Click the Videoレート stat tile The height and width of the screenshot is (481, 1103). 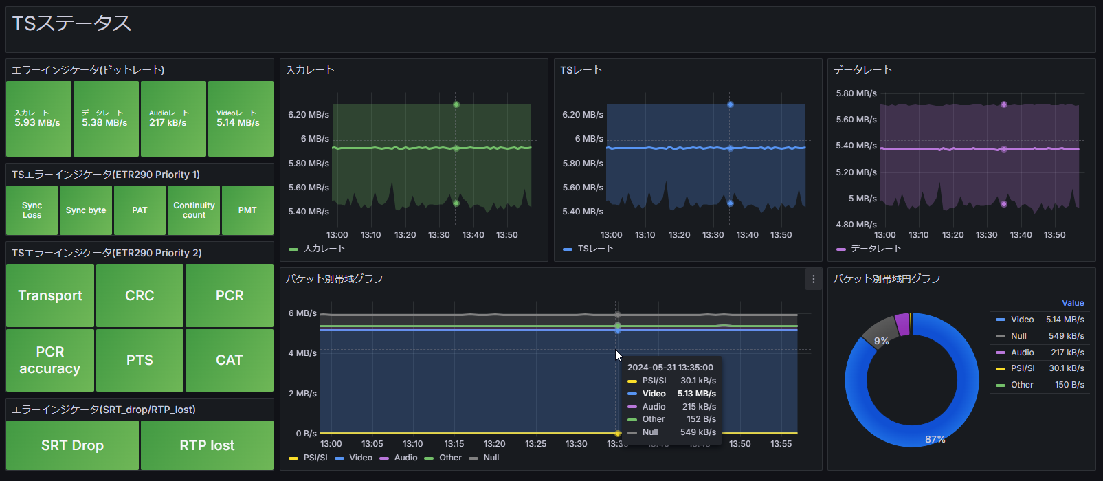click(x=241, y=119)
